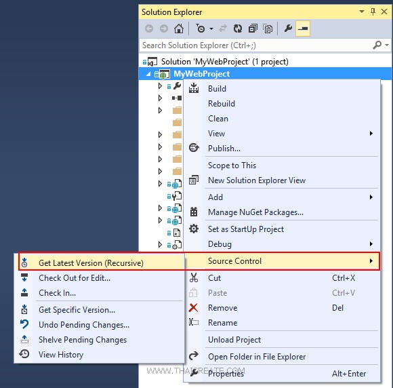Close the Solution Explorer panel

click(x=384, y=12)
